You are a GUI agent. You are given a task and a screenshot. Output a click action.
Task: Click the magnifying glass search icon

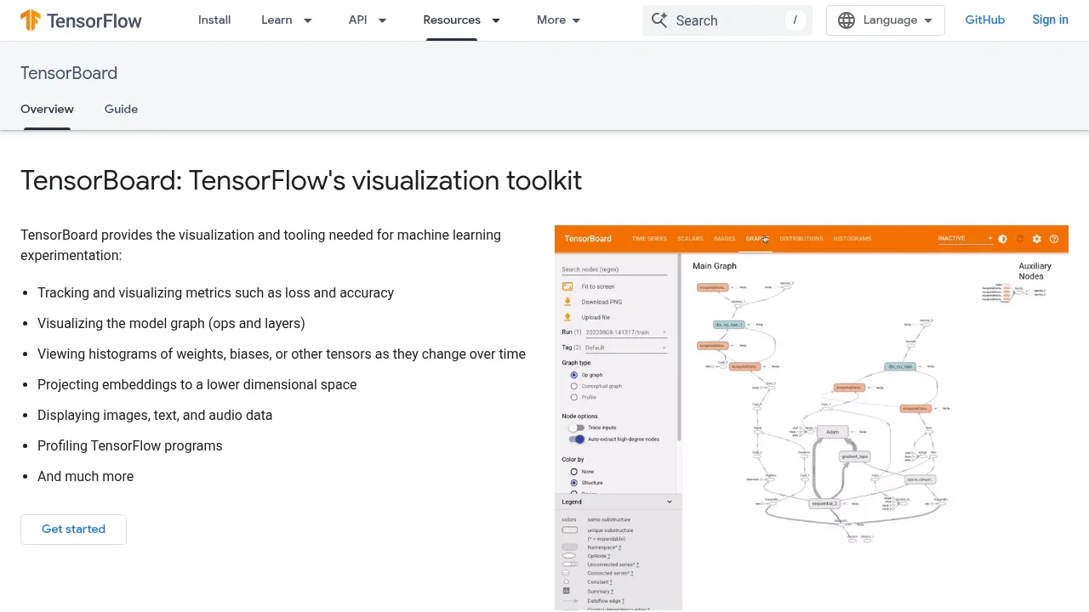(x=659, y=20)
